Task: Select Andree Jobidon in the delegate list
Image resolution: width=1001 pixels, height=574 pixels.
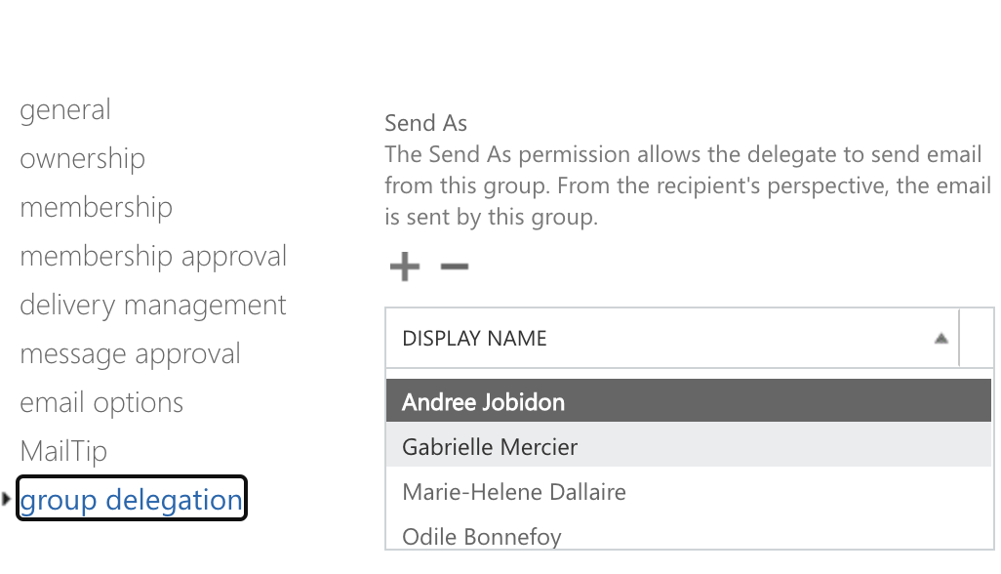Action: click(x=484, y=402)
